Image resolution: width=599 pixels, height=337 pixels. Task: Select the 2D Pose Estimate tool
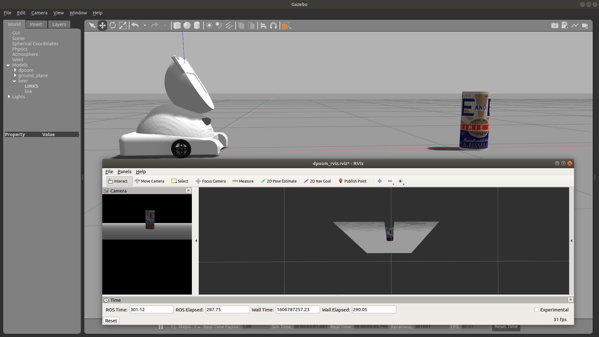click(x=279, y=181)
